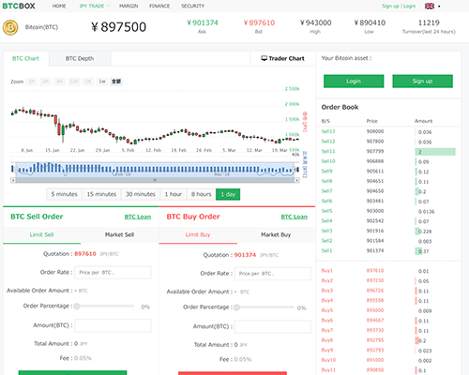Open BTC Loan link under Buy Order
The height and width of the screenshot is (375, 469).
click(x=294, y=217)
